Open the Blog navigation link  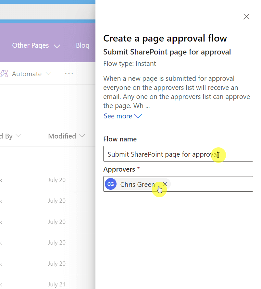click(x=83, y=45)
